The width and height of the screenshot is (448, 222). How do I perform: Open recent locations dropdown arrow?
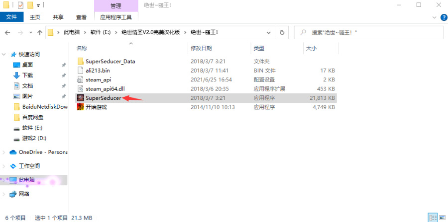click(30, 33)
